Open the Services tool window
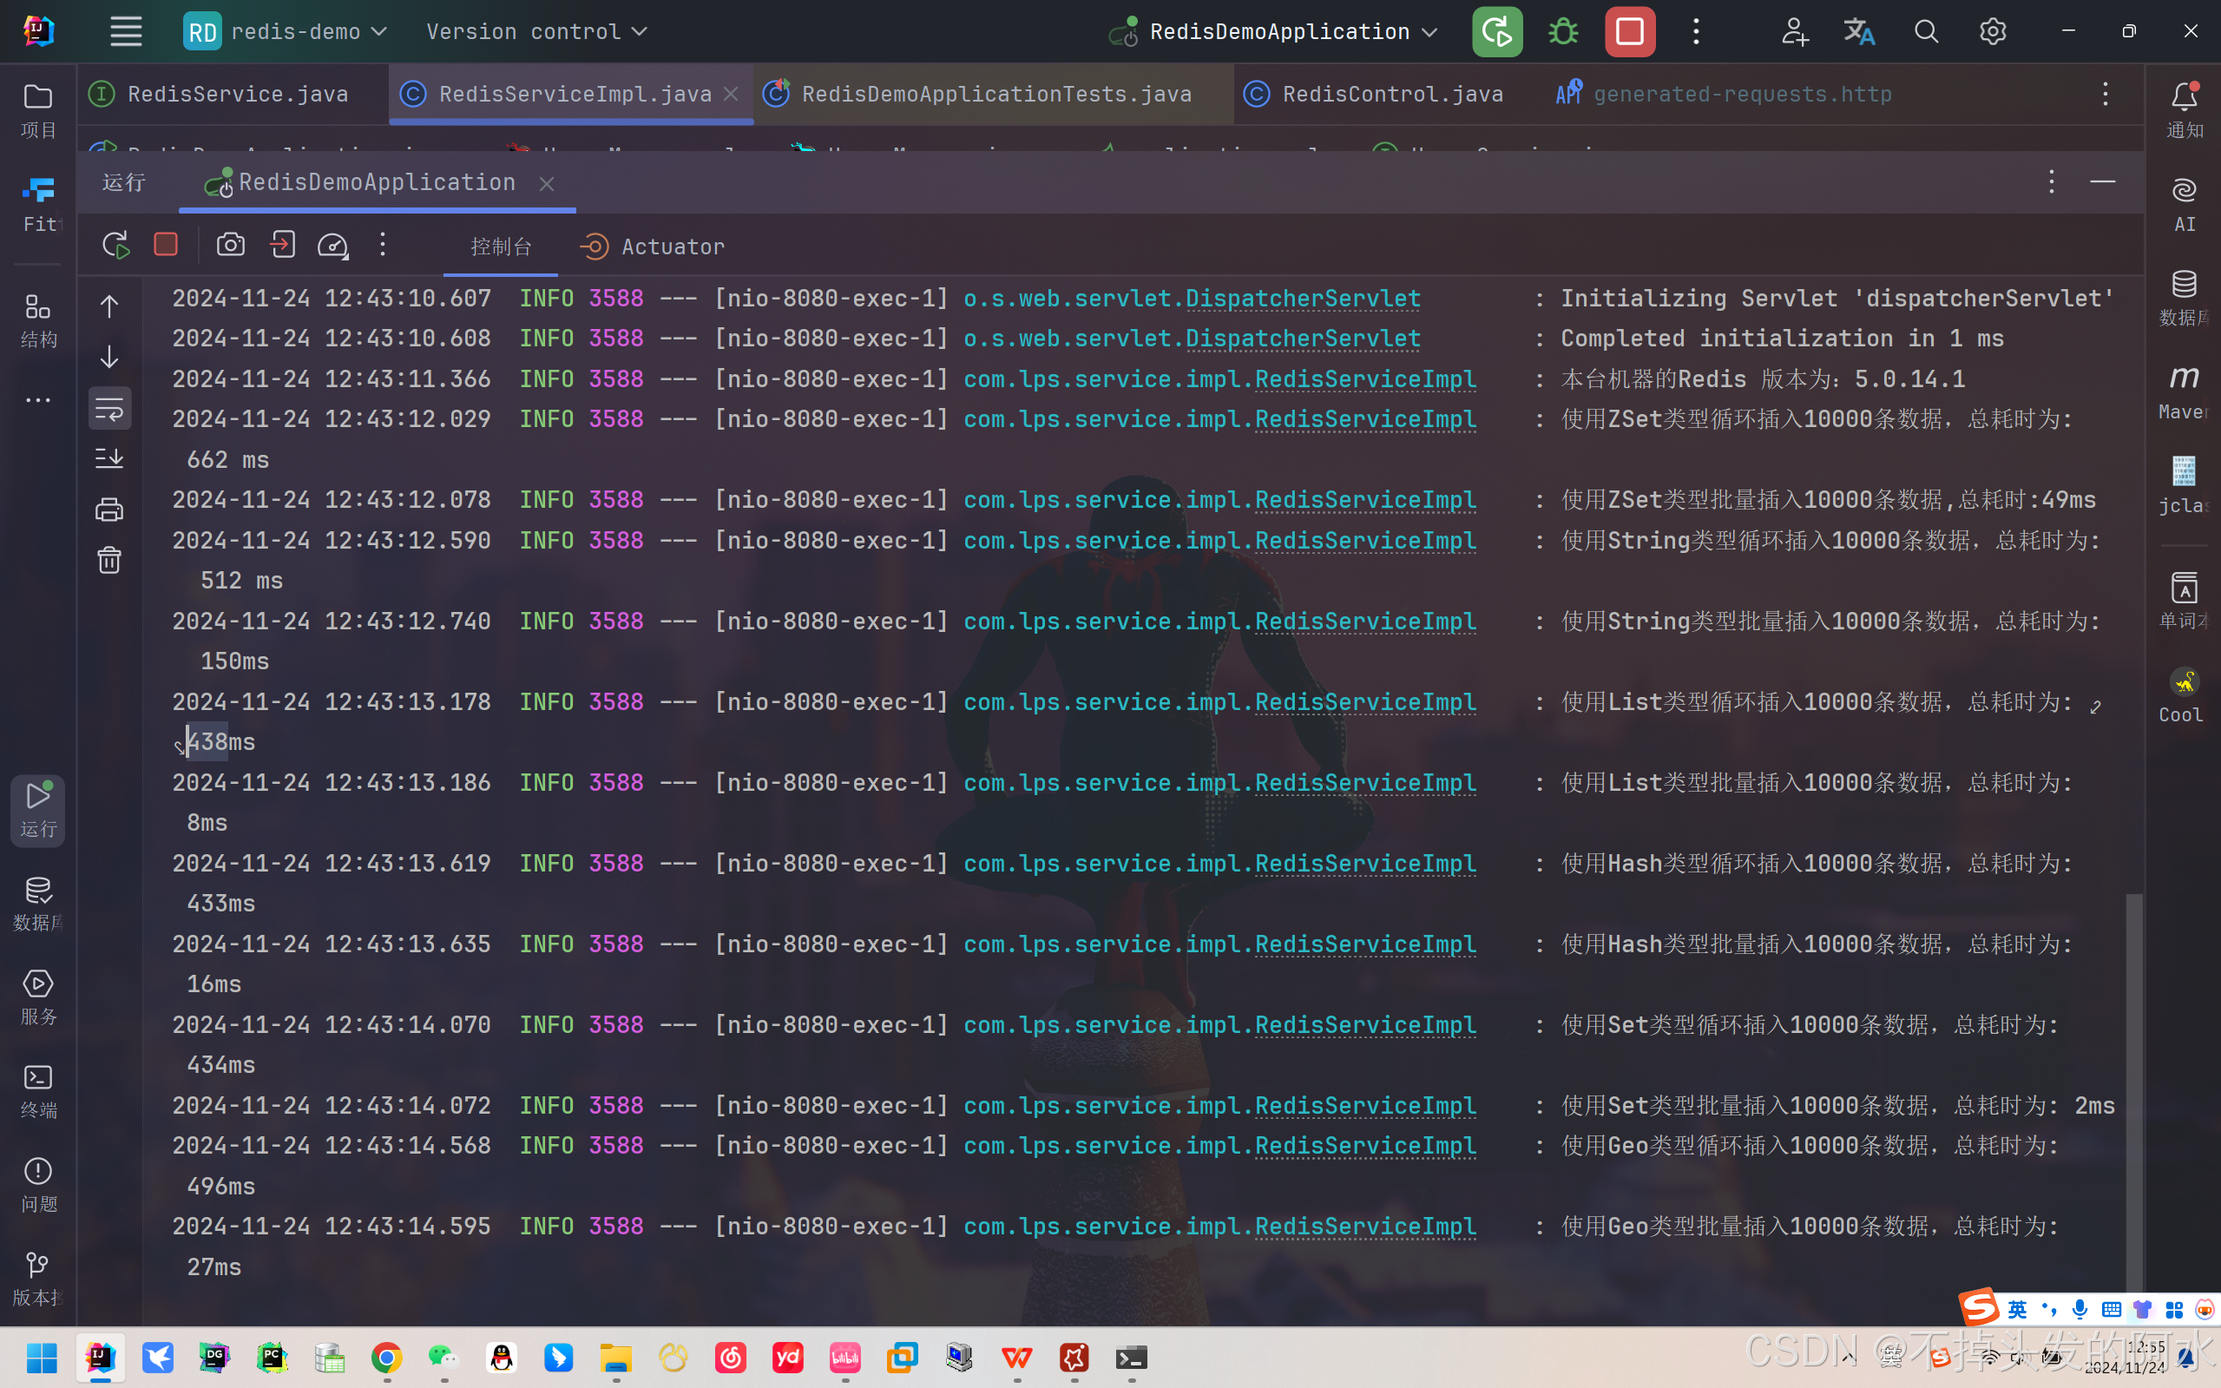 tap(37, 997)
